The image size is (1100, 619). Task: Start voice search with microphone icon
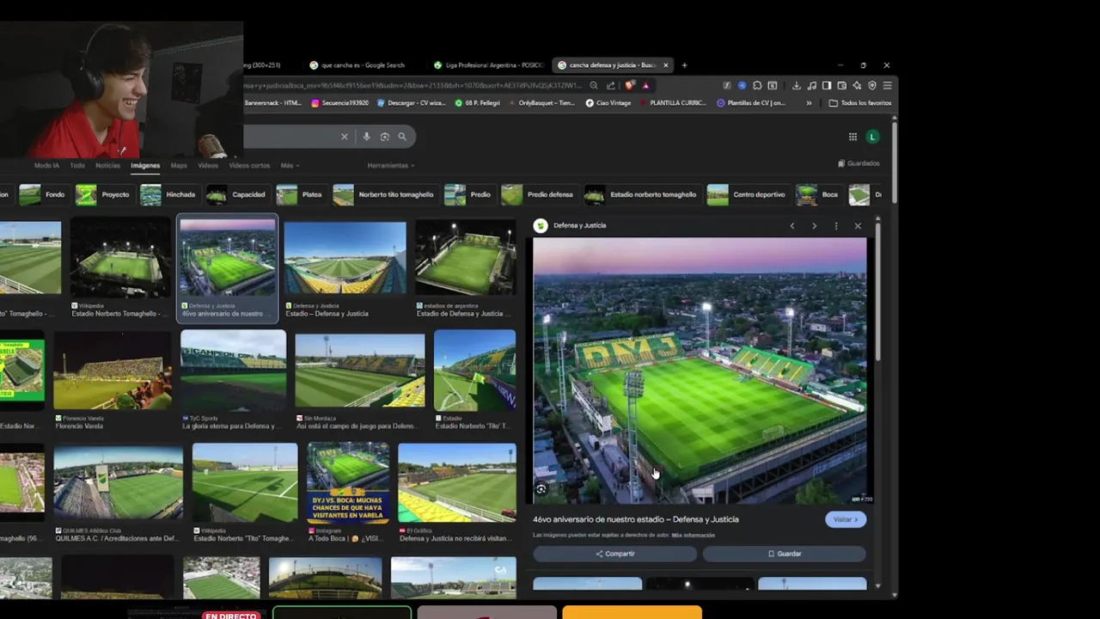366,136
